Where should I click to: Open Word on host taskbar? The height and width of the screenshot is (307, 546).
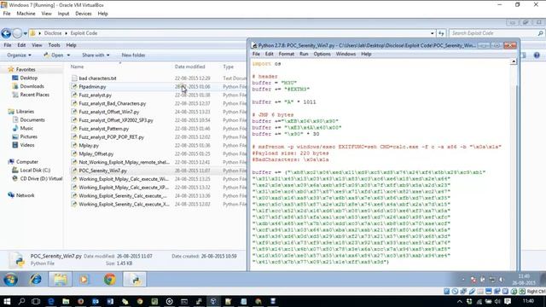click(110, 301)
